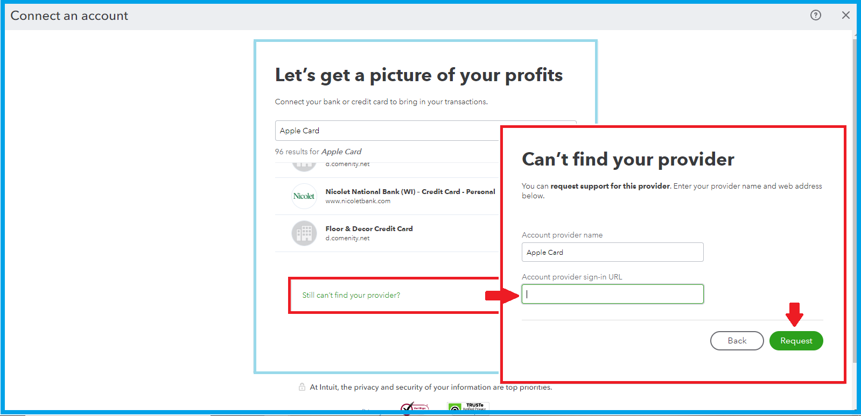
Task: Click the www.nicoletbank.com address text
Action: (x=358, y=201)
